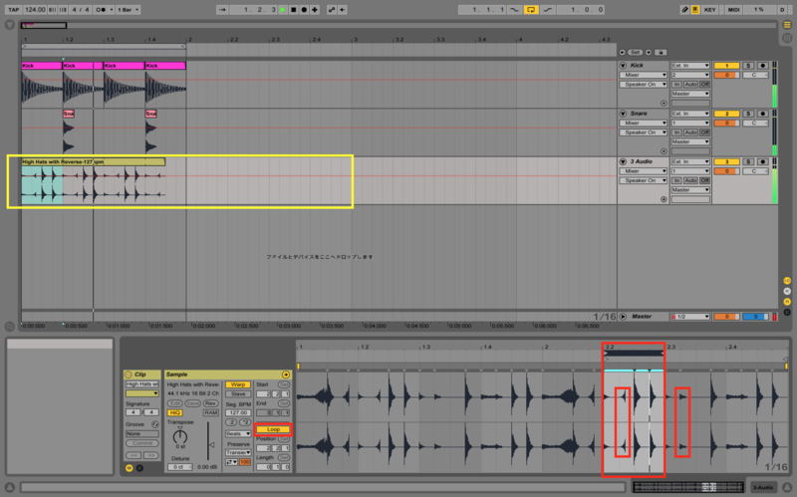Toggle the clip Loop button
Viewport: 797px width, 497px height.
point(273,429)
